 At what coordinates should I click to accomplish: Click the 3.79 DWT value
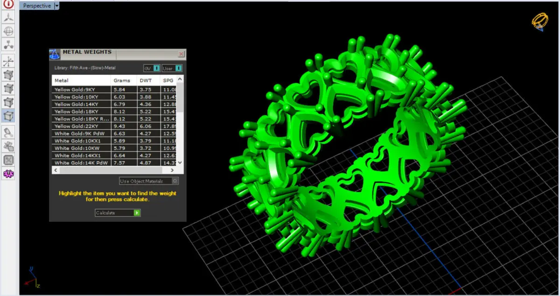(x=145, y=141)
